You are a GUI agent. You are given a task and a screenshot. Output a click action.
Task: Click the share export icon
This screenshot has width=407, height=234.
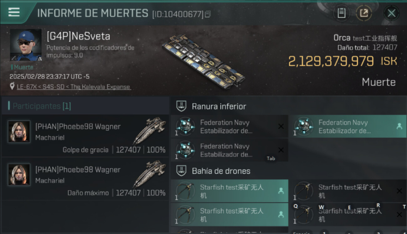click(364, 13)
